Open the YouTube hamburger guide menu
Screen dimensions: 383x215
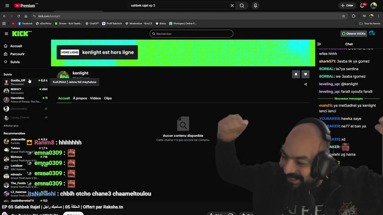coord(7,5)
